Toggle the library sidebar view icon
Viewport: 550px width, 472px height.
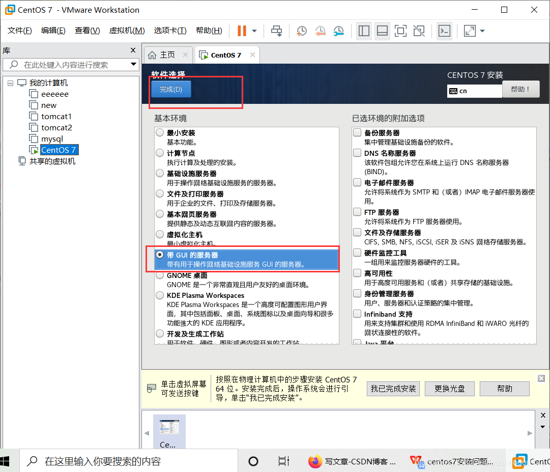[364, 31]
